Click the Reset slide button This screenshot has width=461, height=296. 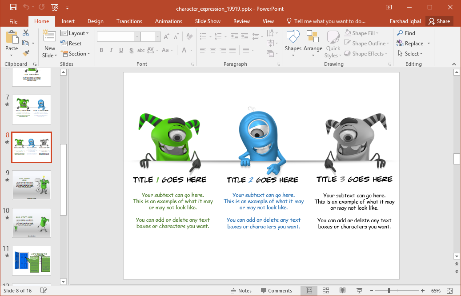[x=71, y=43]
